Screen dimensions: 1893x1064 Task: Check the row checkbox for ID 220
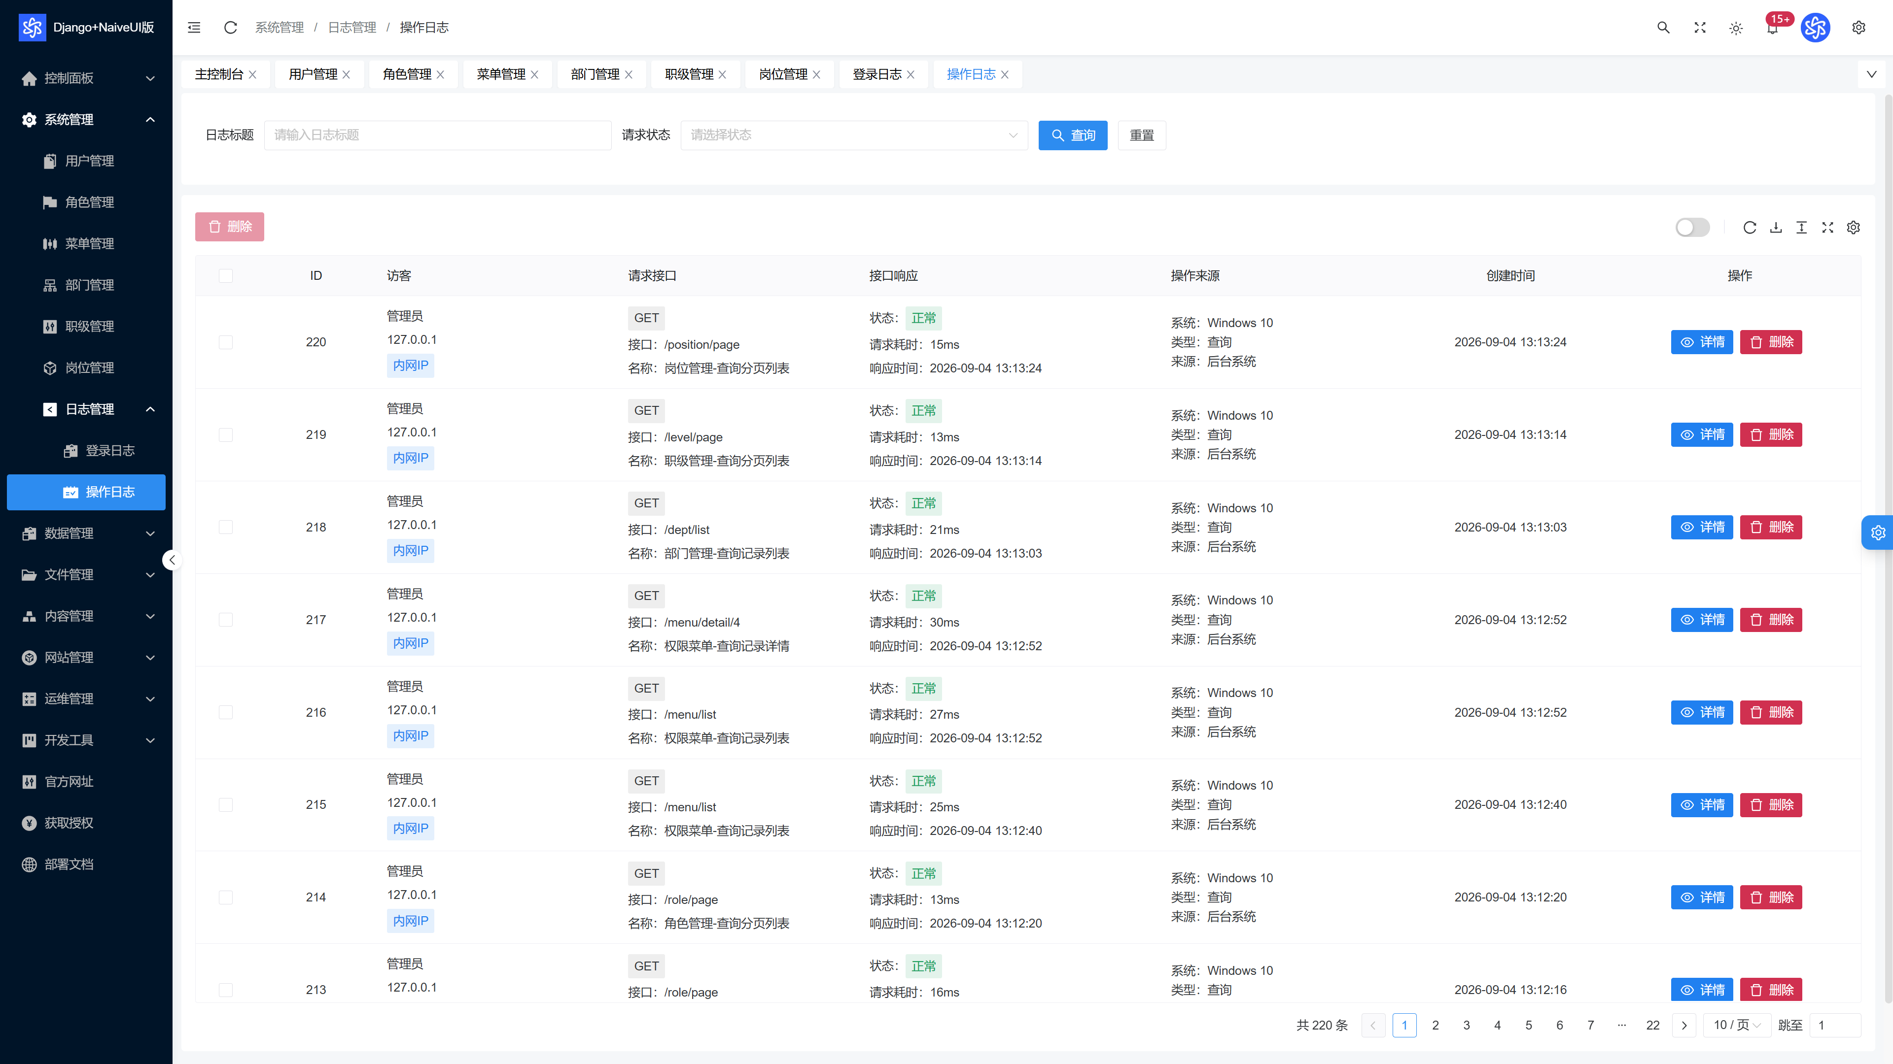(x=226, y=342)
